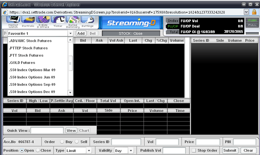Image resolution: width=260 pixels, height=155 pixels.
Task: Open the Settings wrench icon
Action: pyautogui.click(x=88, y=22)
